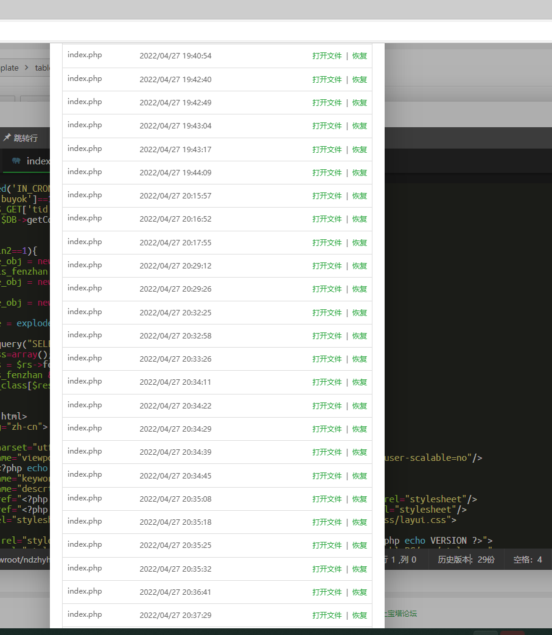Restore the 20:34:11 version
Image resolution: width=552 pixels, height=635 pixels.
tap(359, 382)
